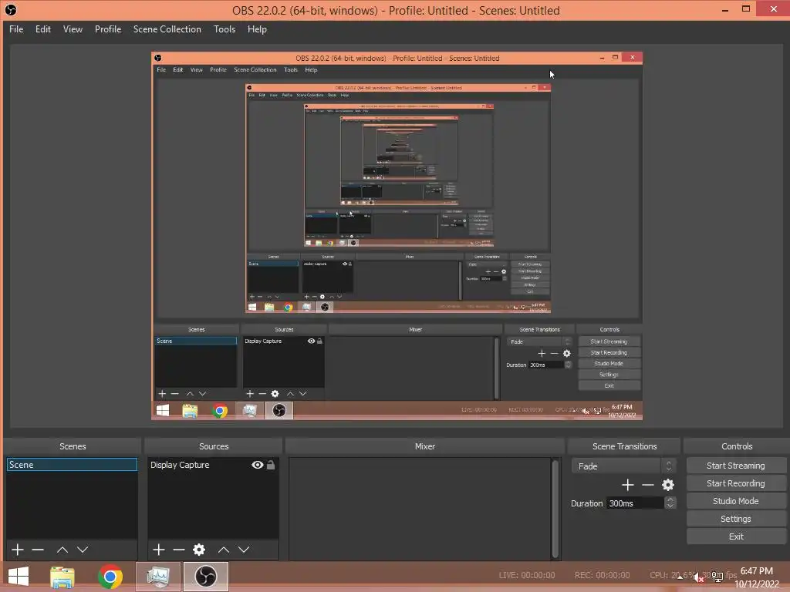Open source properties gear in Sources panel

tap(199, 549)
